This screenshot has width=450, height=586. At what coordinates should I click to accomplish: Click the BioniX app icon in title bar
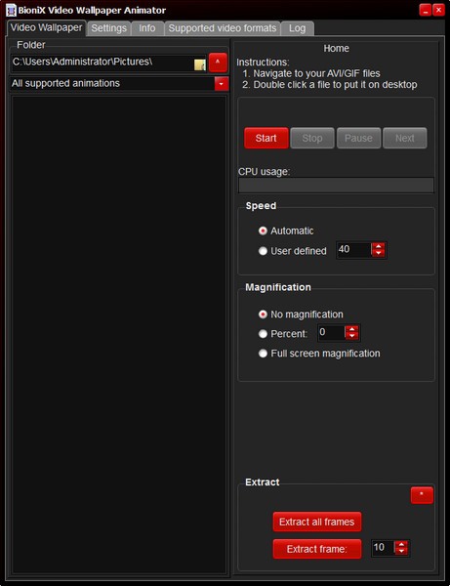11,10
